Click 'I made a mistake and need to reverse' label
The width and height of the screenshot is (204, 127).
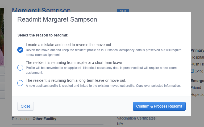tap(69, 45)
